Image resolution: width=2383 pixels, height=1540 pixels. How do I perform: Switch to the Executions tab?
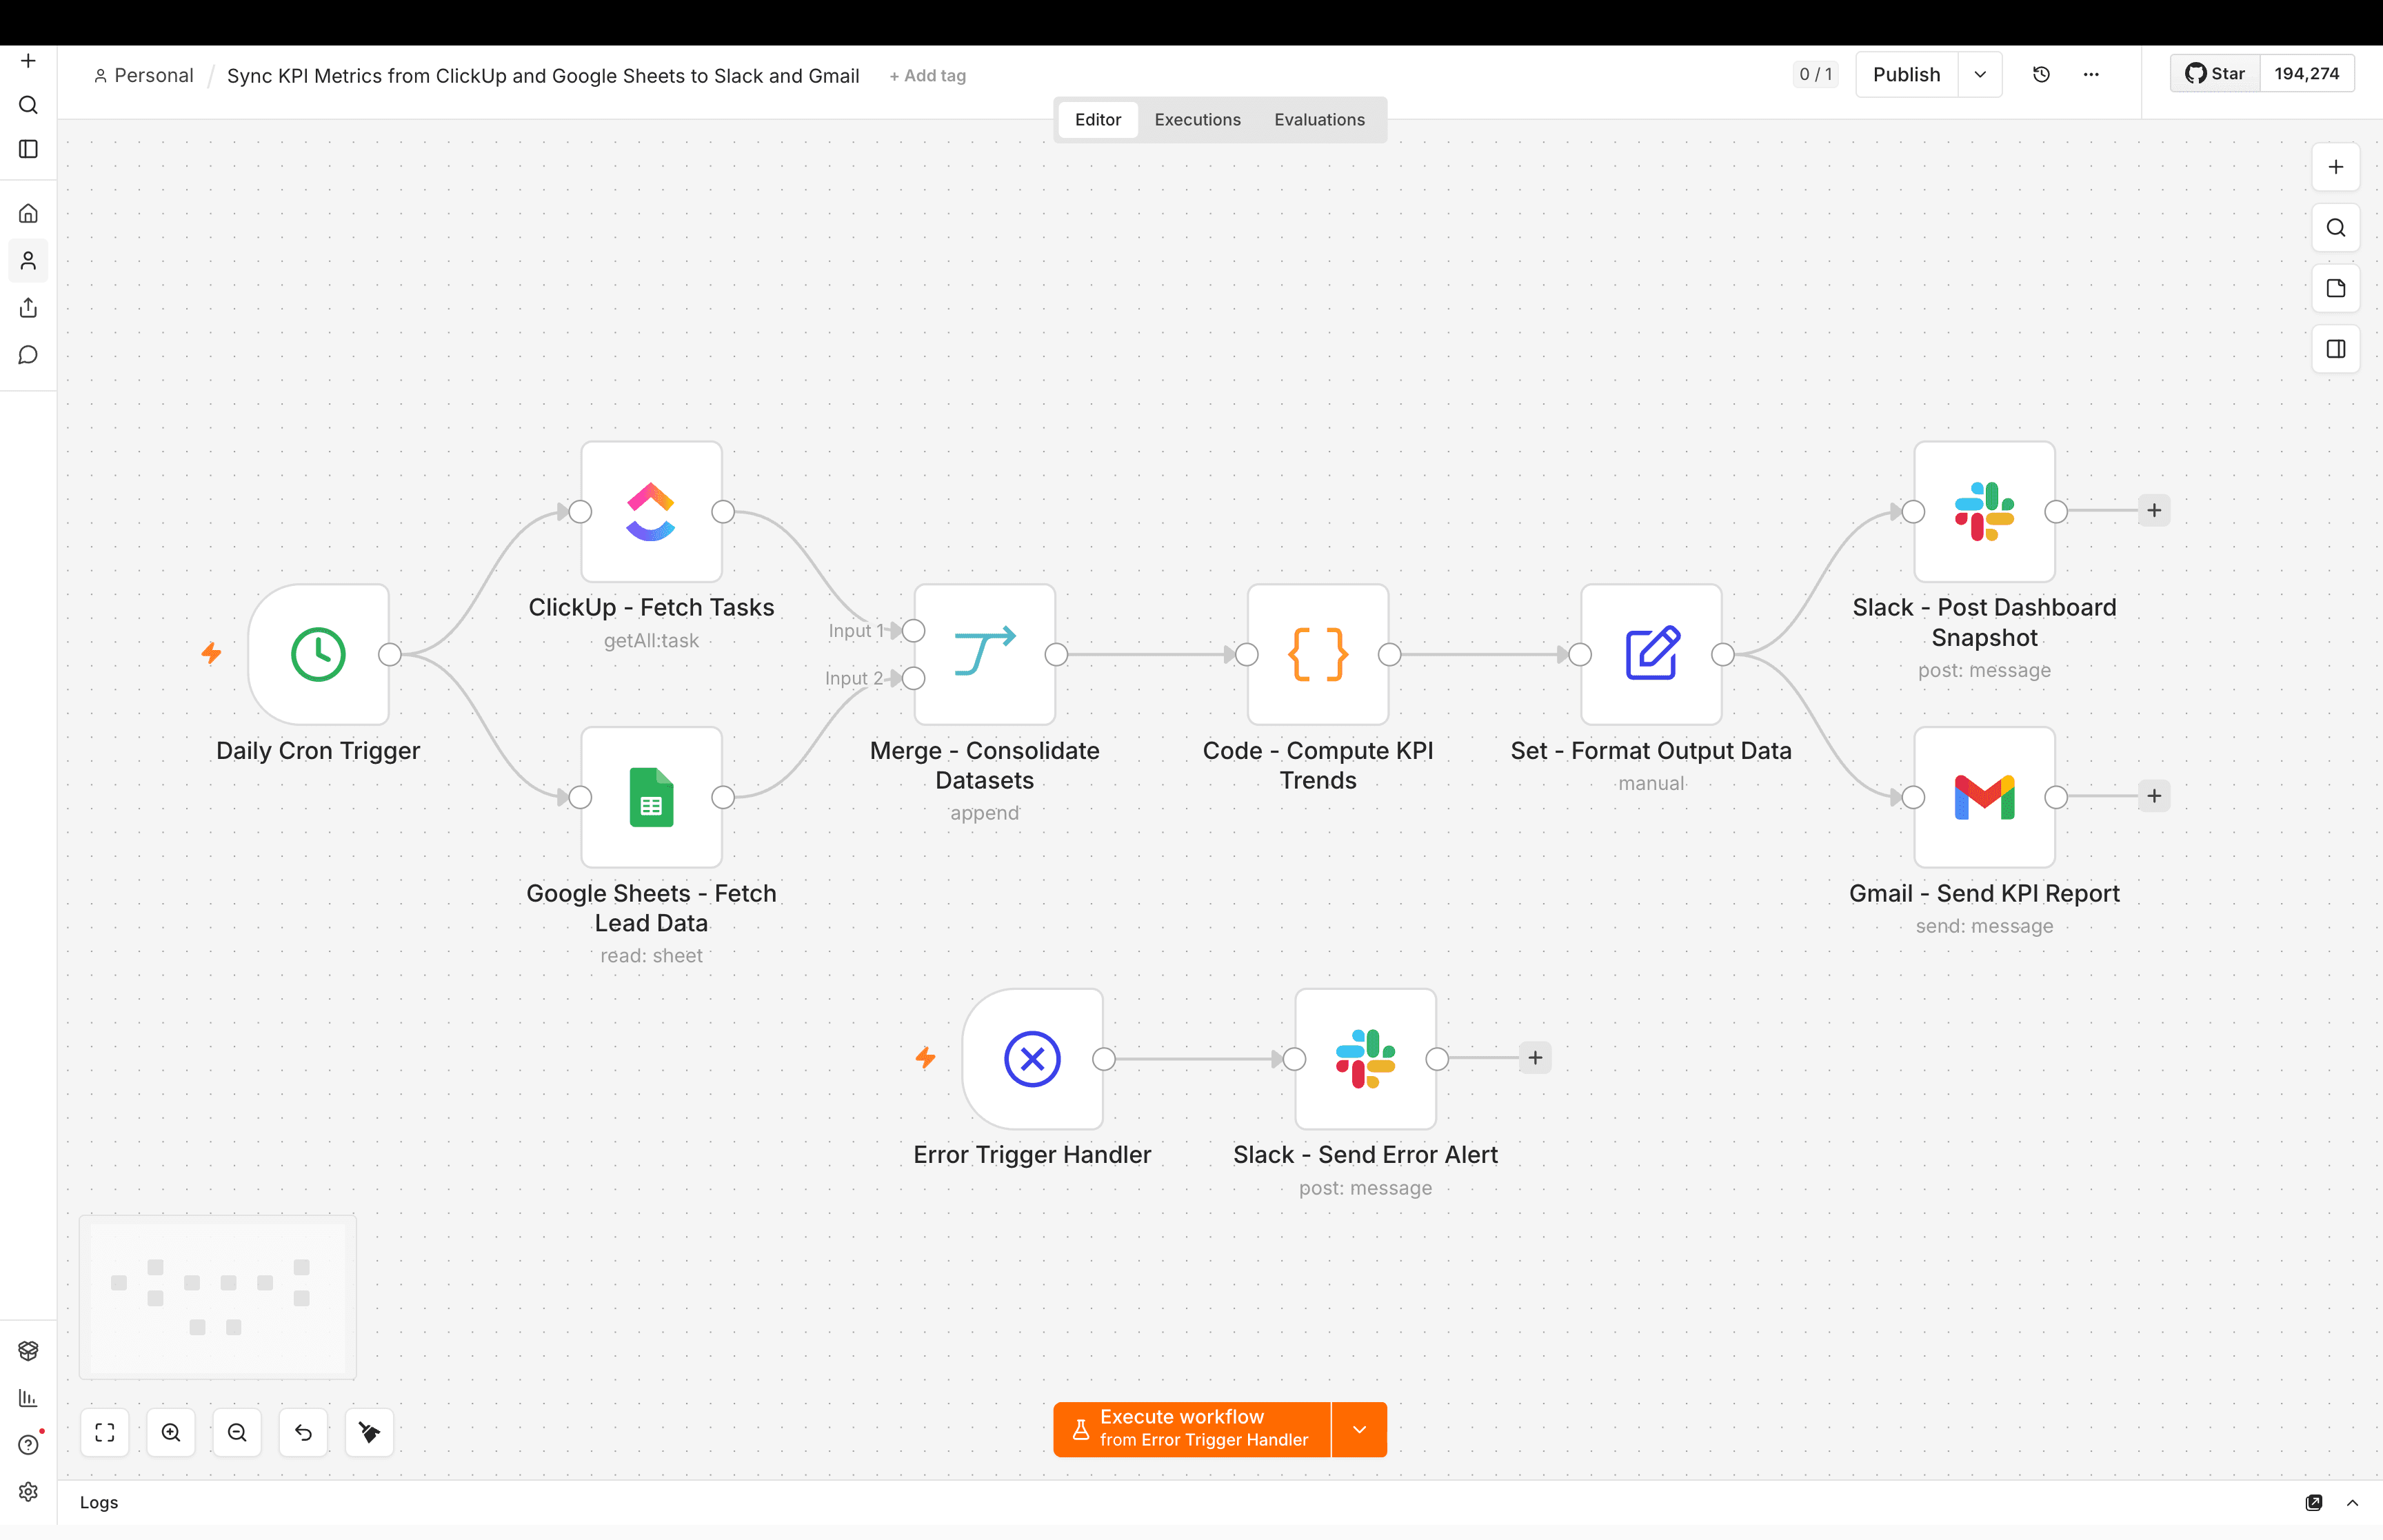tap(1197, 119)
